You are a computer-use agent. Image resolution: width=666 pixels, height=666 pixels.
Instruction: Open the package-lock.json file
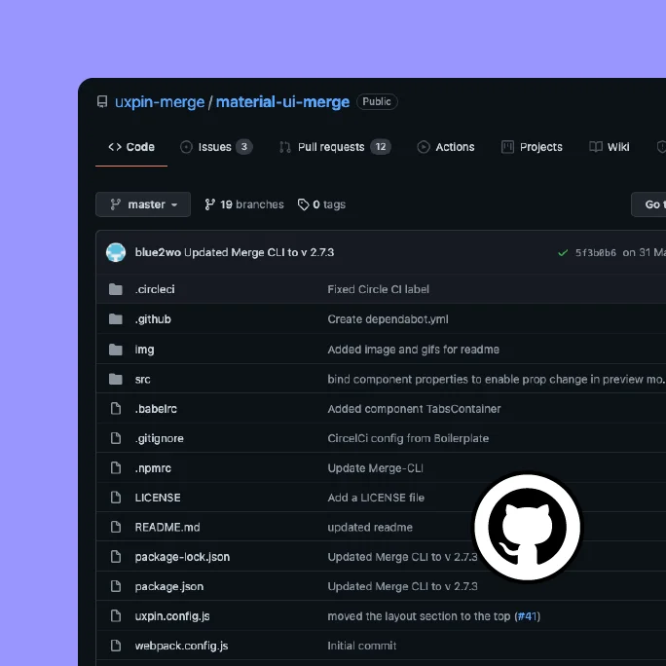pos(182,557)
